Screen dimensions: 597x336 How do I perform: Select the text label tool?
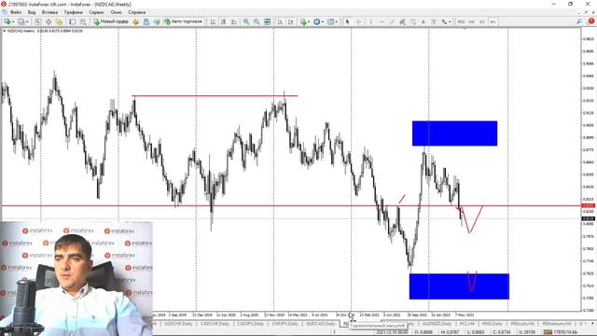(x=434, y=21)
